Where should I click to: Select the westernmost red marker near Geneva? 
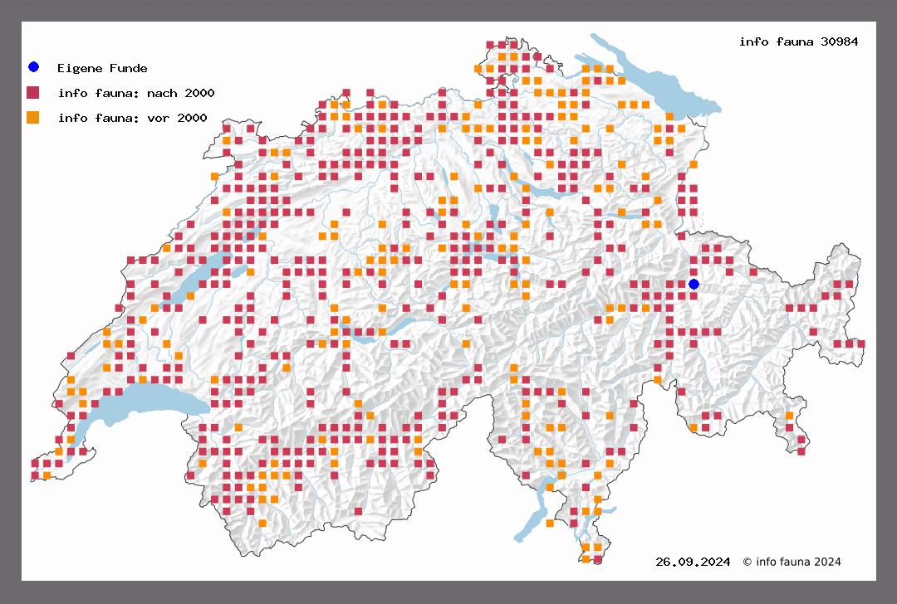[x=35, y=463]
